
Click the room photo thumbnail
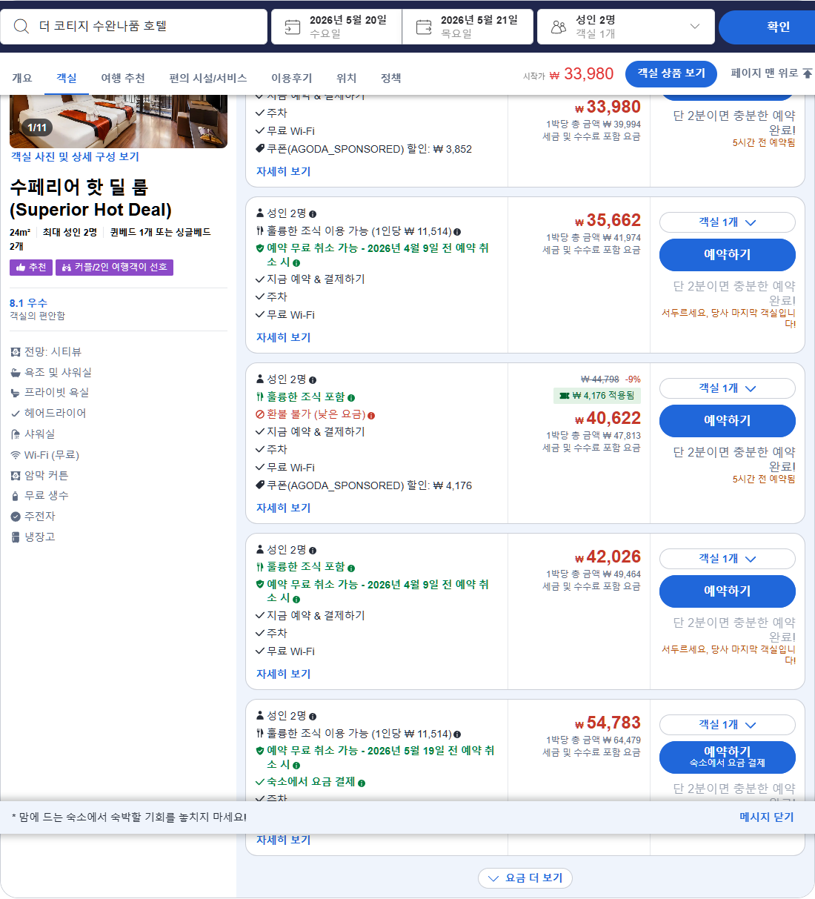tap(117, 119)
